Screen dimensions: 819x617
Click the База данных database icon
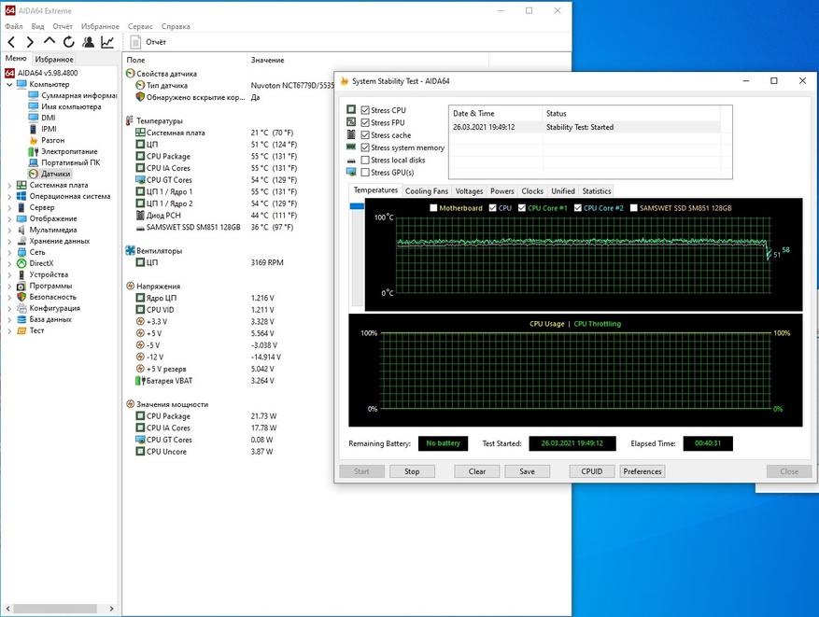point(21,319)
